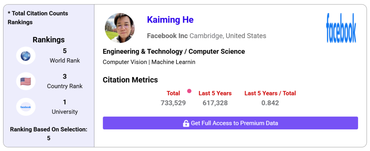Click the Total Citation Counts Rankings heading

(38, 18)
